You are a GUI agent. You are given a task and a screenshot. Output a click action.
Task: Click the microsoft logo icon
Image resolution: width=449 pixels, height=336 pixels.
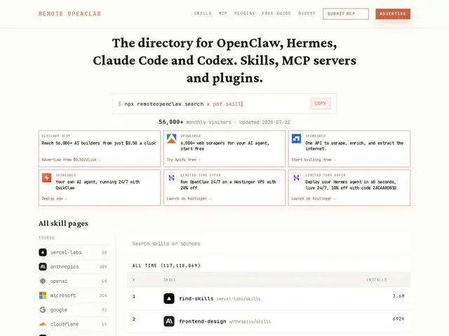pos(43,295)
